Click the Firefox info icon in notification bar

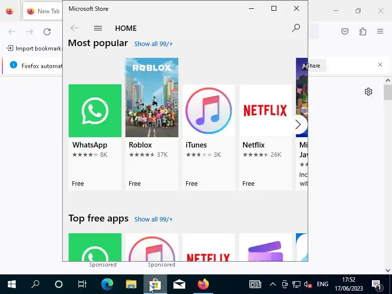(14, 65)
